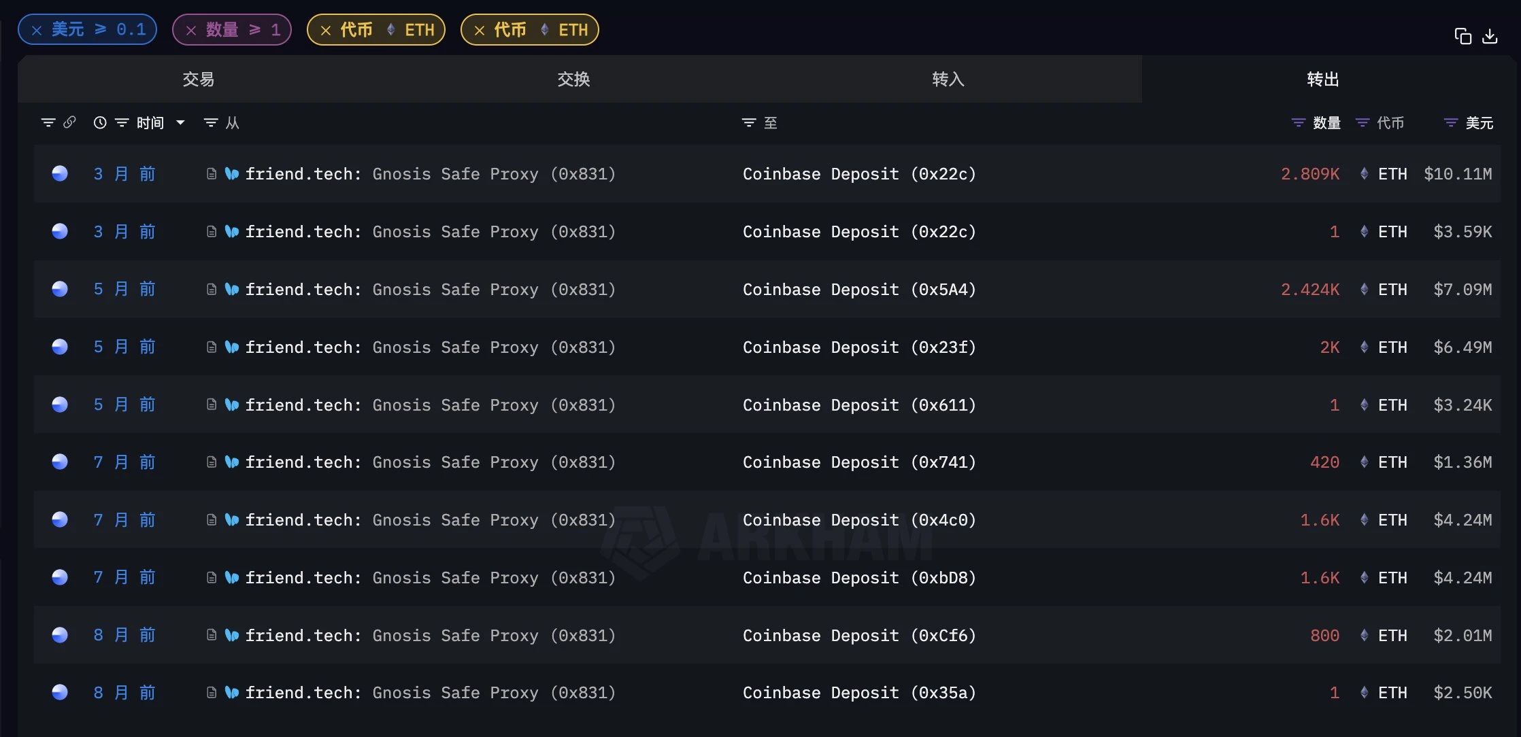
Task: Click the clock time format icon
Action: (100, 122)
